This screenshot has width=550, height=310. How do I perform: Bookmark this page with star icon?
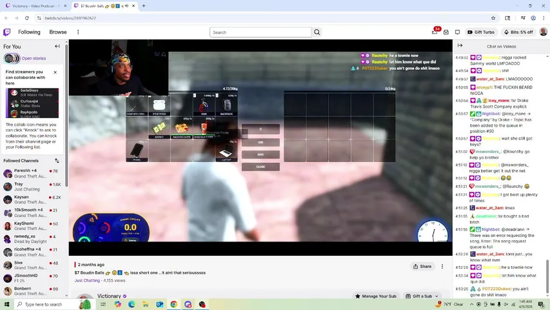coord(493,18)
